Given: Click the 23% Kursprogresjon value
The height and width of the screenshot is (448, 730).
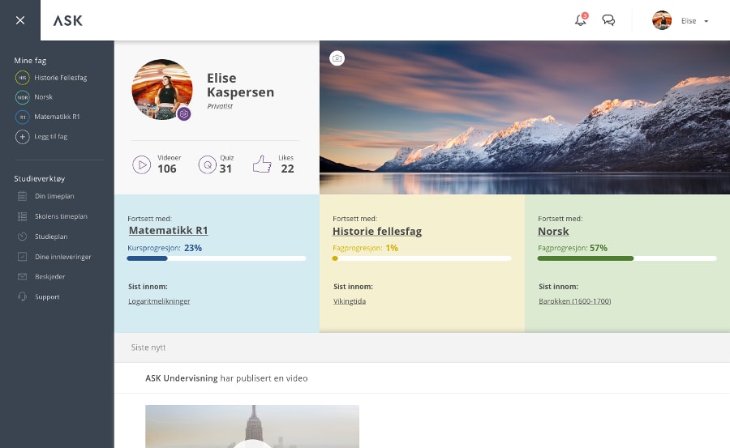Looking at the screenshot, I should pyautogui.click(x=193, y=248).
